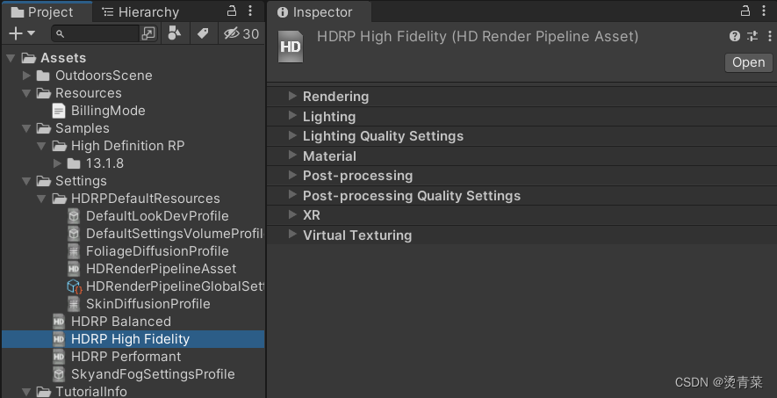Viewport: 777px width, 398px height.
Task: Open Inspector panel more options menu
Action: point(764,11)
